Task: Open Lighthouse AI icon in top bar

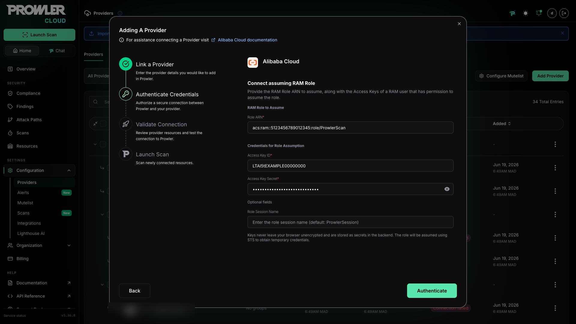Action: coord(512,13)
